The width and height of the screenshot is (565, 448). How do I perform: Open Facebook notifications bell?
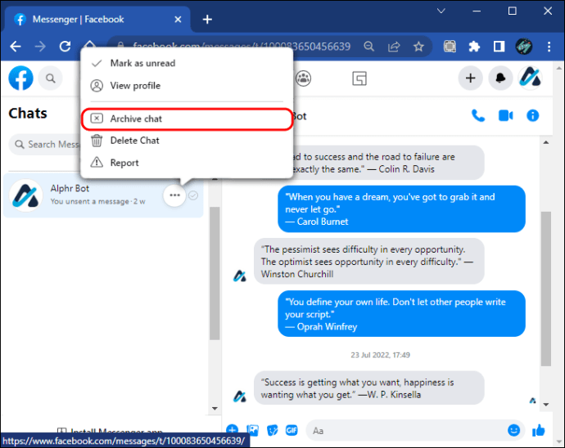click(x=500, y=78)
